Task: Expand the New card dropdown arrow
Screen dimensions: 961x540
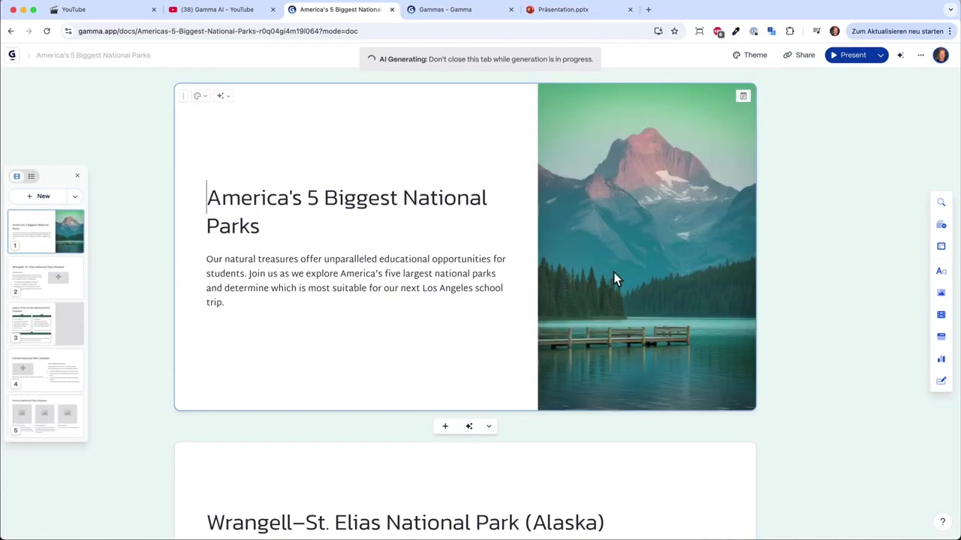Action: [74, 196]
